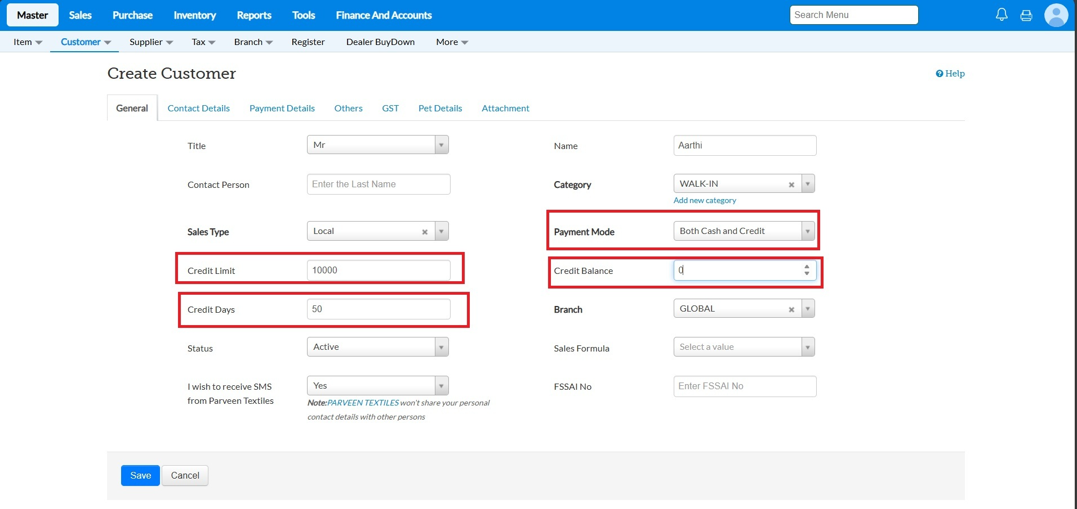
Task: Expand the Status dropdown showing Active
Action: [441, 348]
